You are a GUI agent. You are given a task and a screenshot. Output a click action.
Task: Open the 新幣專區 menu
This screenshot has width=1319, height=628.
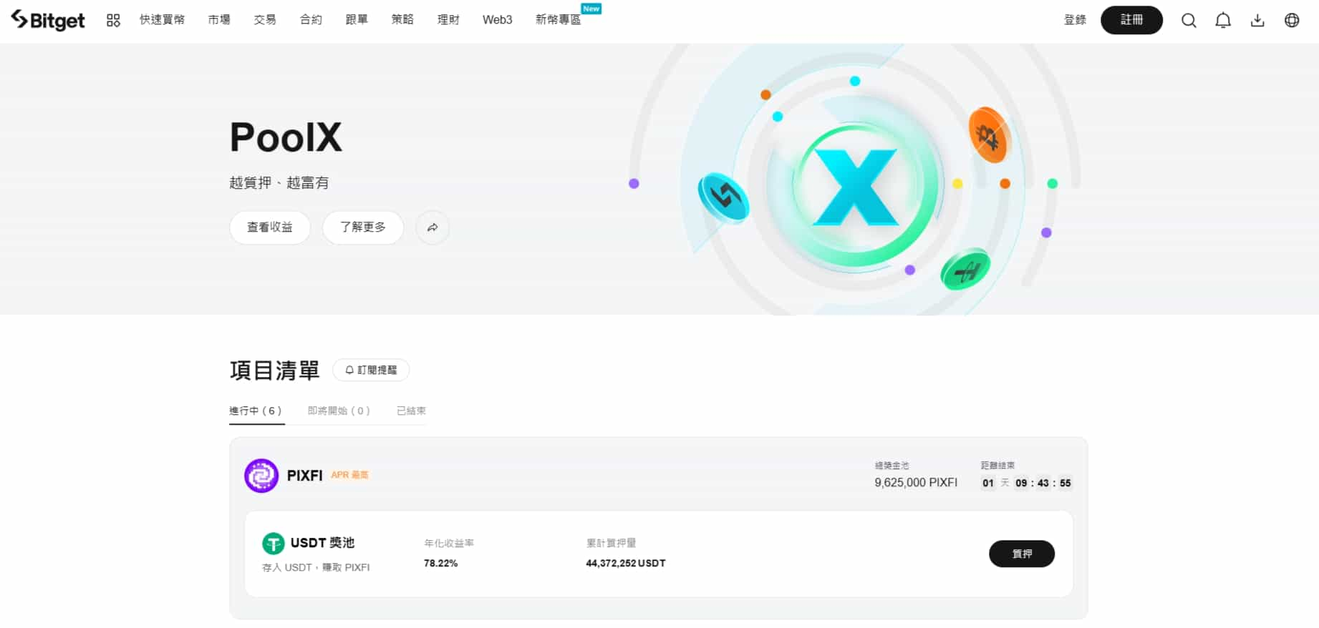click(559, 20)
